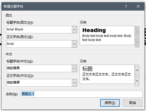
Task: Click the Arial Black heading font field
Action: [x=39, y=30]
